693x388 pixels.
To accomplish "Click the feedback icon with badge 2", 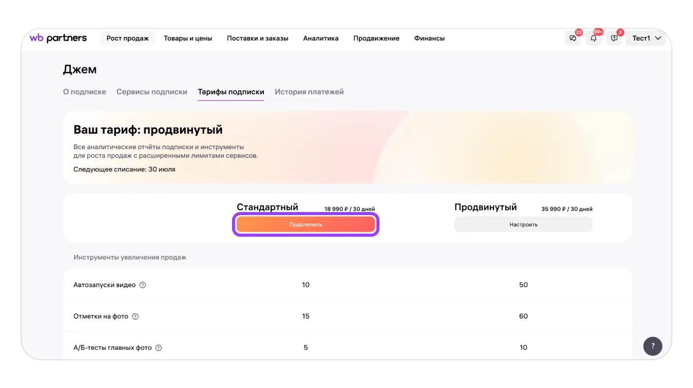I will [x=614, y=39].
